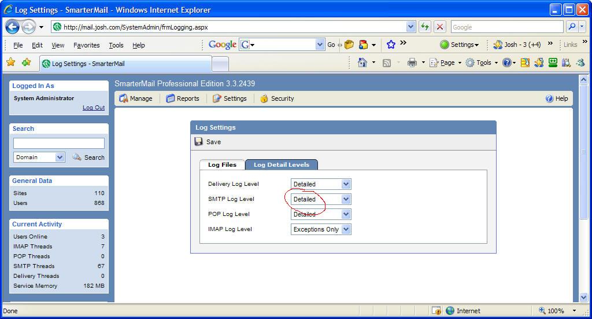This screenshot has height=319, width=592.
Task: Click the Search button in sidebar
Action: (88, 157)
